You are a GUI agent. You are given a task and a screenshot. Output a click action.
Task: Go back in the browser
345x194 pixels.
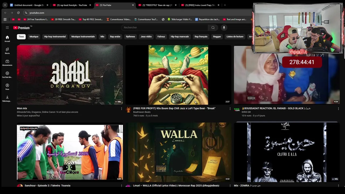(x=5, y=13)
